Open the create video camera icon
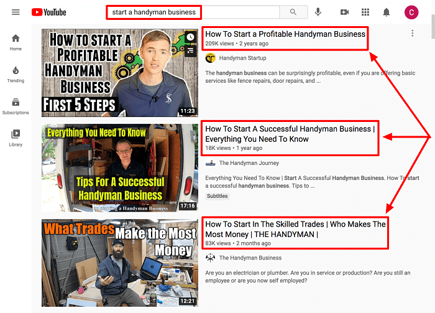 (x=344, y=12)
